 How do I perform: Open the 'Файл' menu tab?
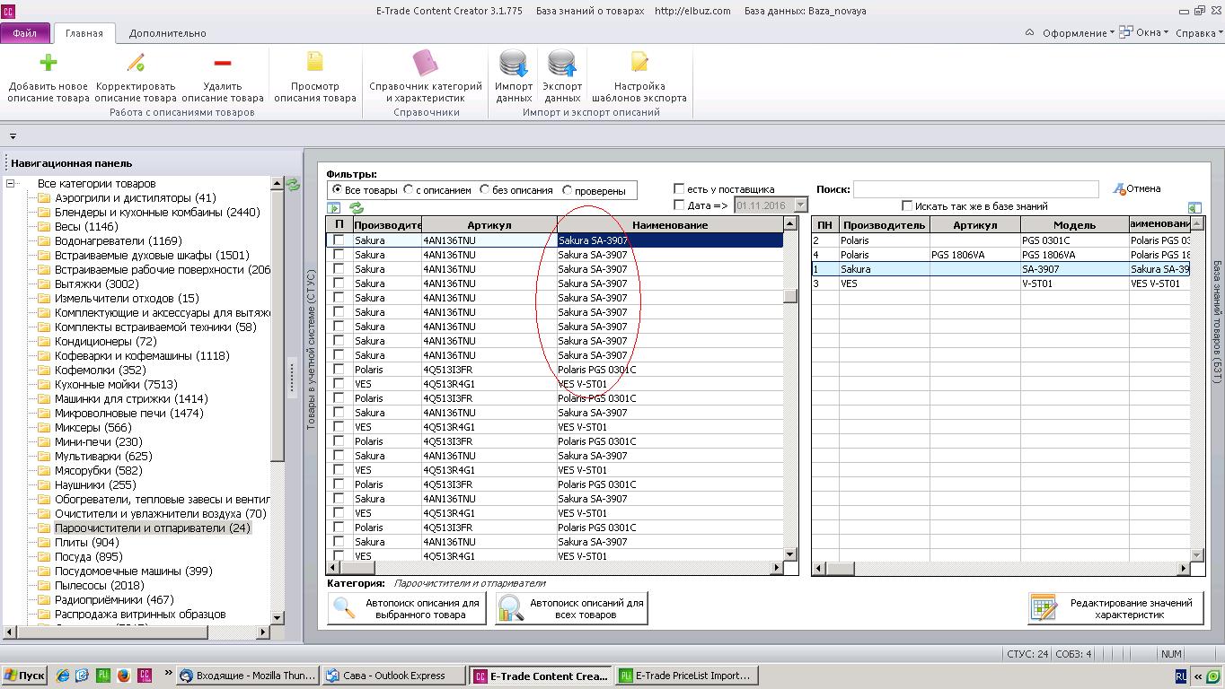(x=25, y=33)
